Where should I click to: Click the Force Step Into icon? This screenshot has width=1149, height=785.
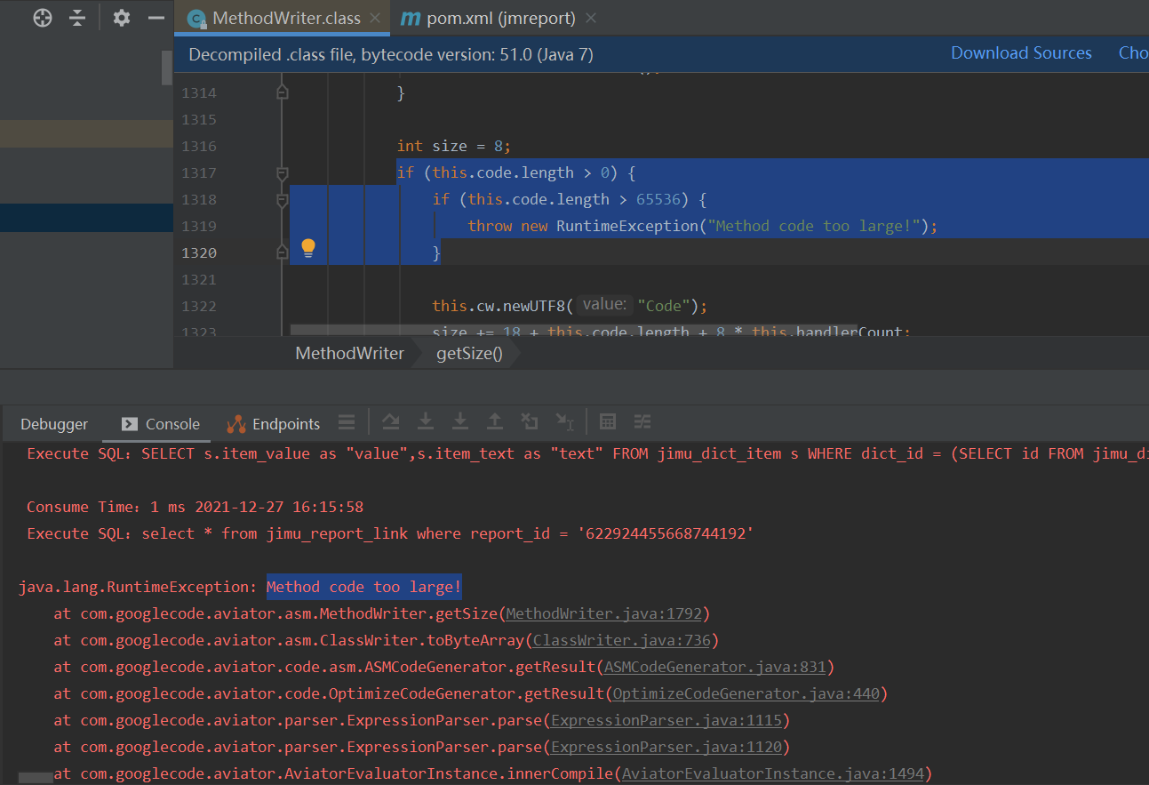460,421
